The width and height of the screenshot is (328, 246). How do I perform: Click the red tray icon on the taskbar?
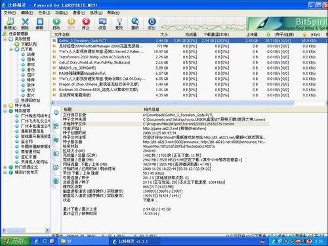click(309, 241)
